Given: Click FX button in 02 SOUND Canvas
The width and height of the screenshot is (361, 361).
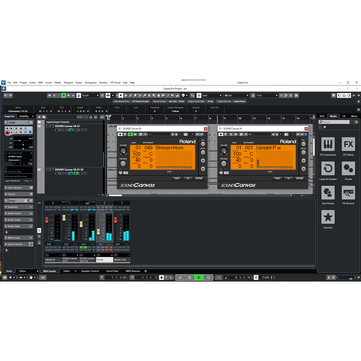Looking at the screenshot, I should [x=188, y=178].
